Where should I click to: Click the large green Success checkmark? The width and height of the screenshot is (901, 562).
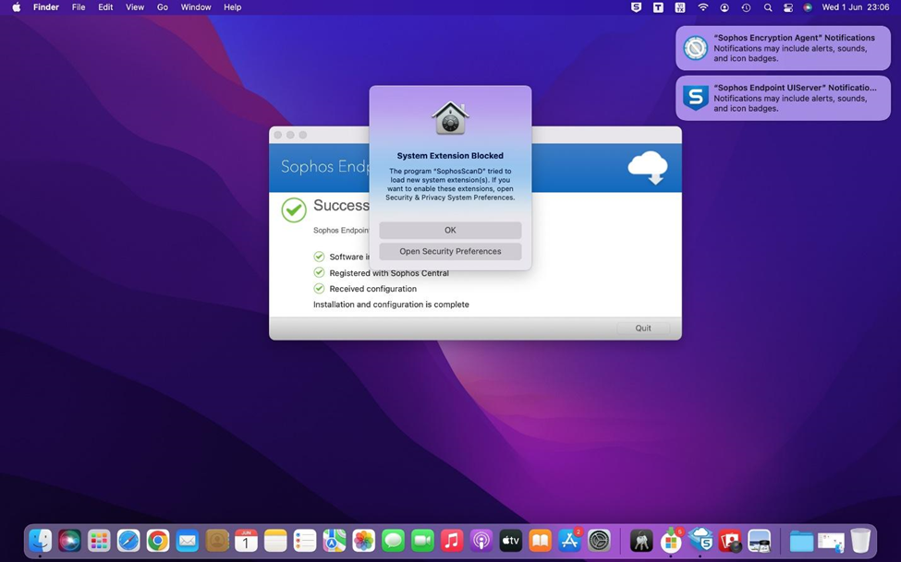coord(294,210)
